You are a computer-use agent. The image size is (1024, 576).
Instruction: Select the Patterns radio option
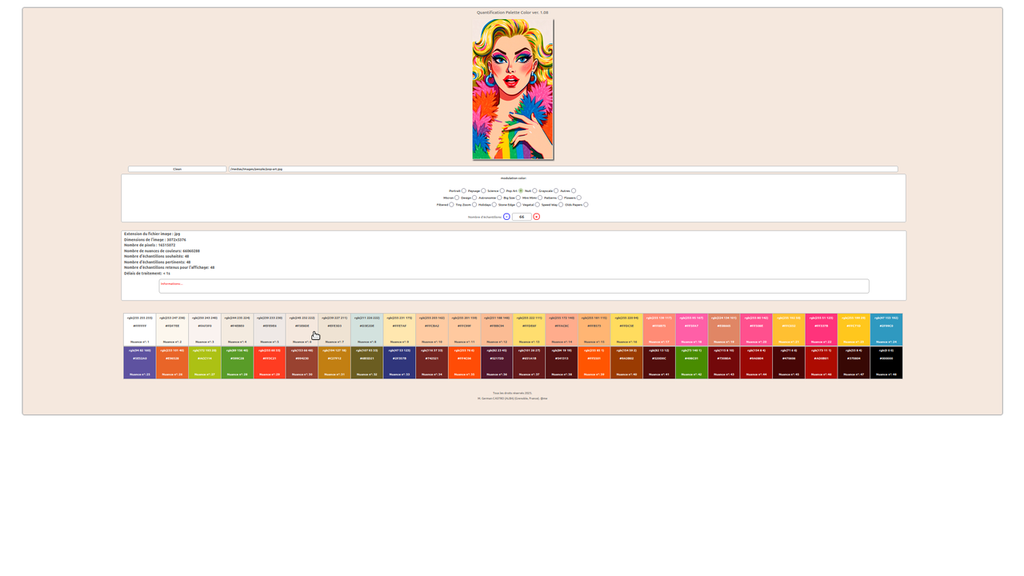pos(560,198)
